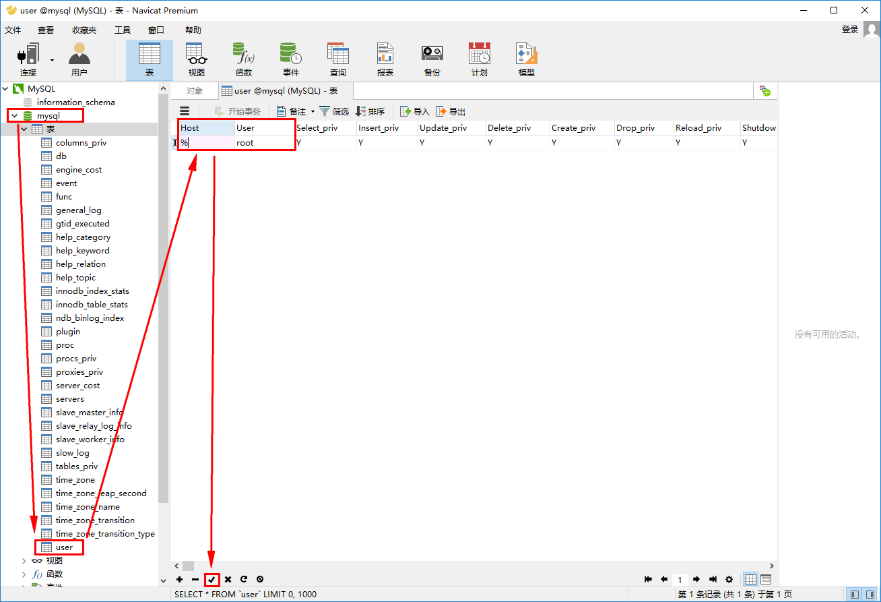Go to the next page of records

pos(696,579)
